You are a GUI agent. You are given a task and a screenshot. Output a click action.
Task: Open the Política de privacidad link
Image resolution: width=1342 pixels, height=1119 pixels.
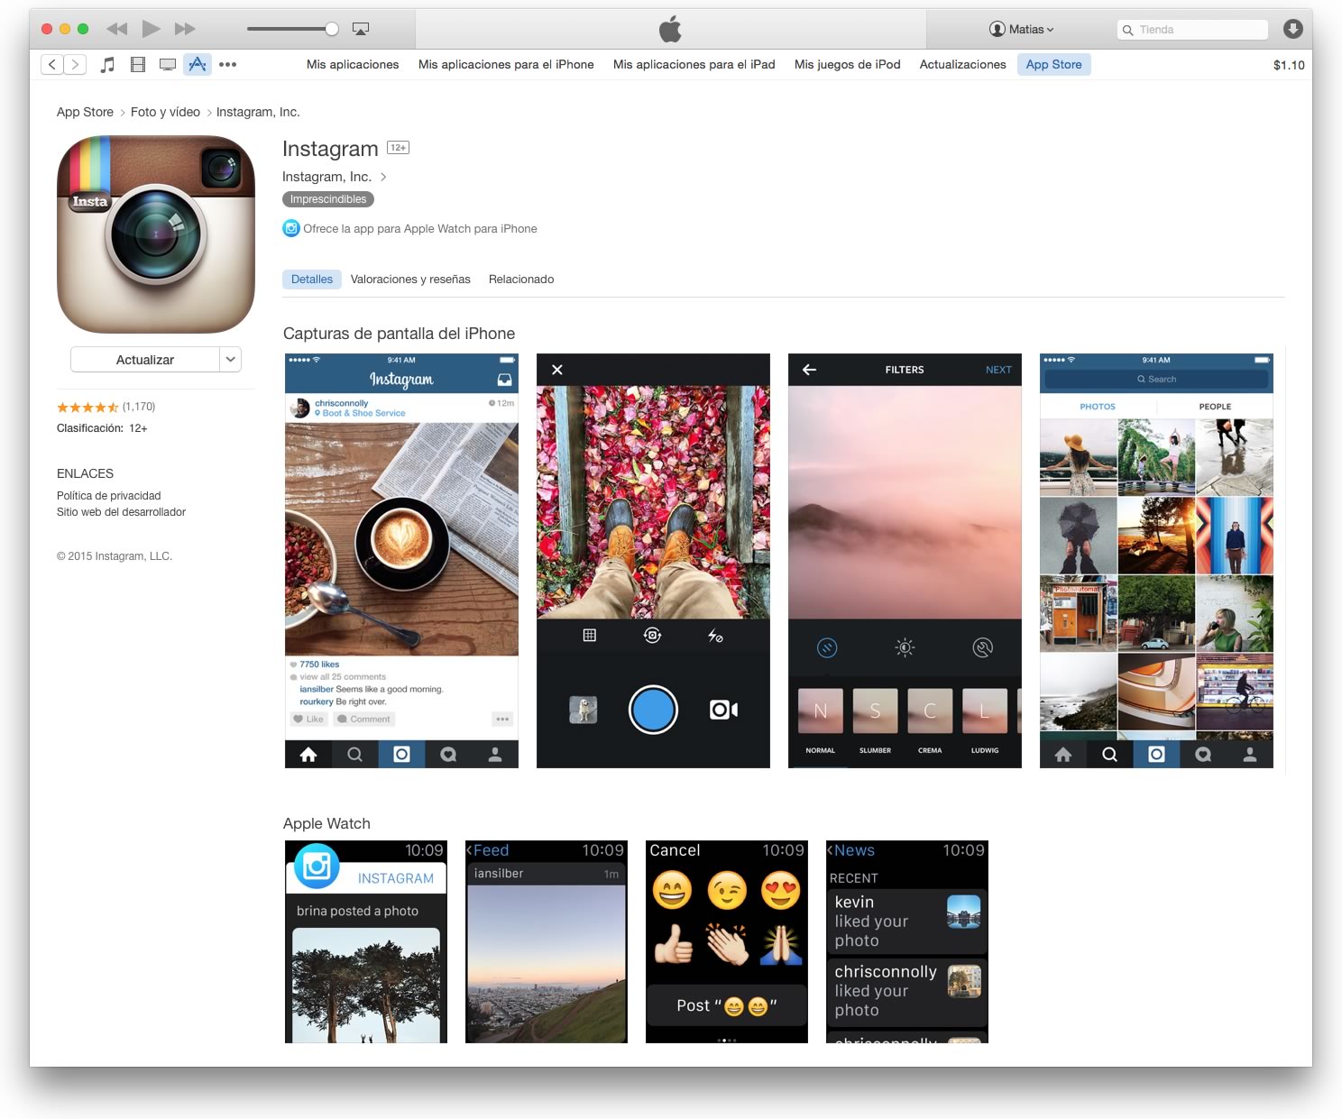(x=109, y=496)
